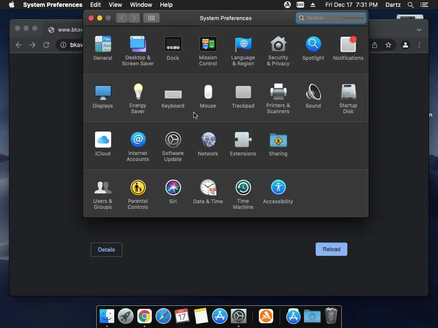Click the back arrow in System Preferences toolbar
438x328 pixels.
[122, 18]
